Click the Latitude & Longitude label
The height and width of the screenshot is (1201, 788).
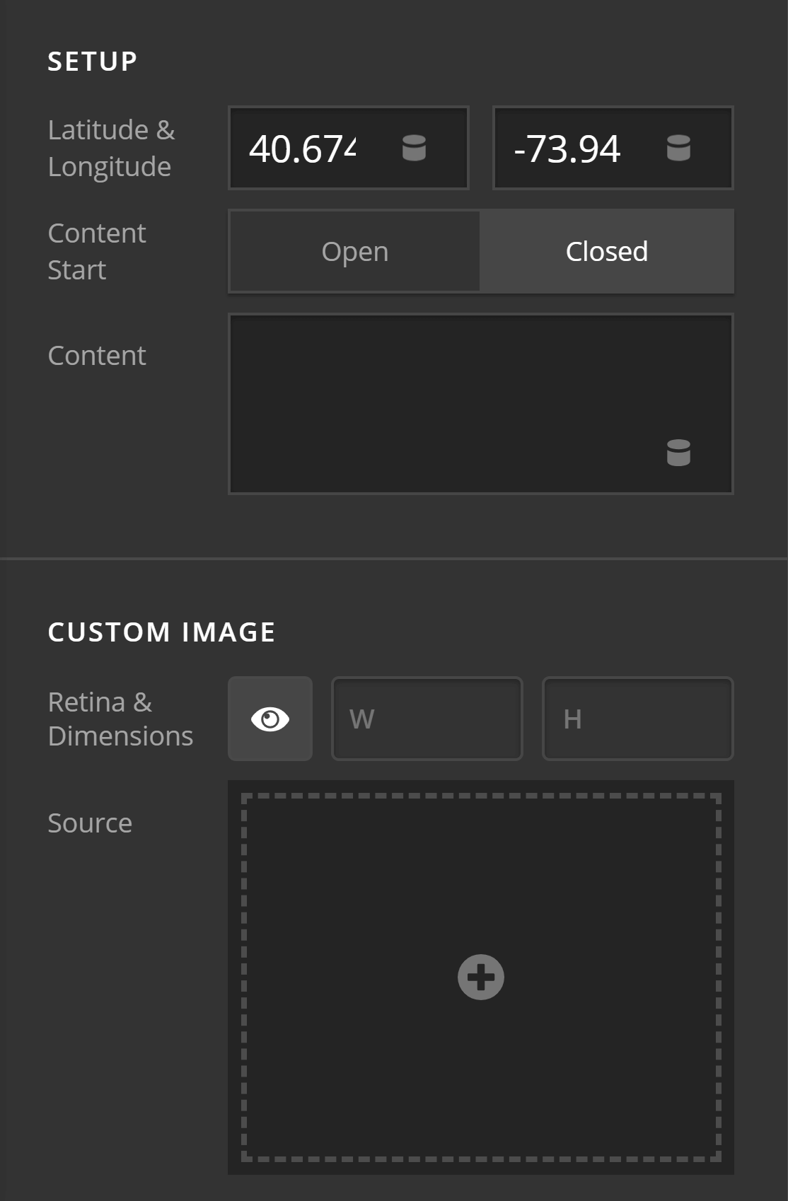[111, 149]
